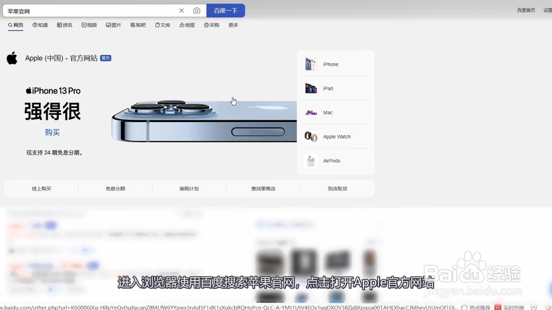Open image search via camera icon
This screenshot has height=310, width=552.
pos(197,11)
